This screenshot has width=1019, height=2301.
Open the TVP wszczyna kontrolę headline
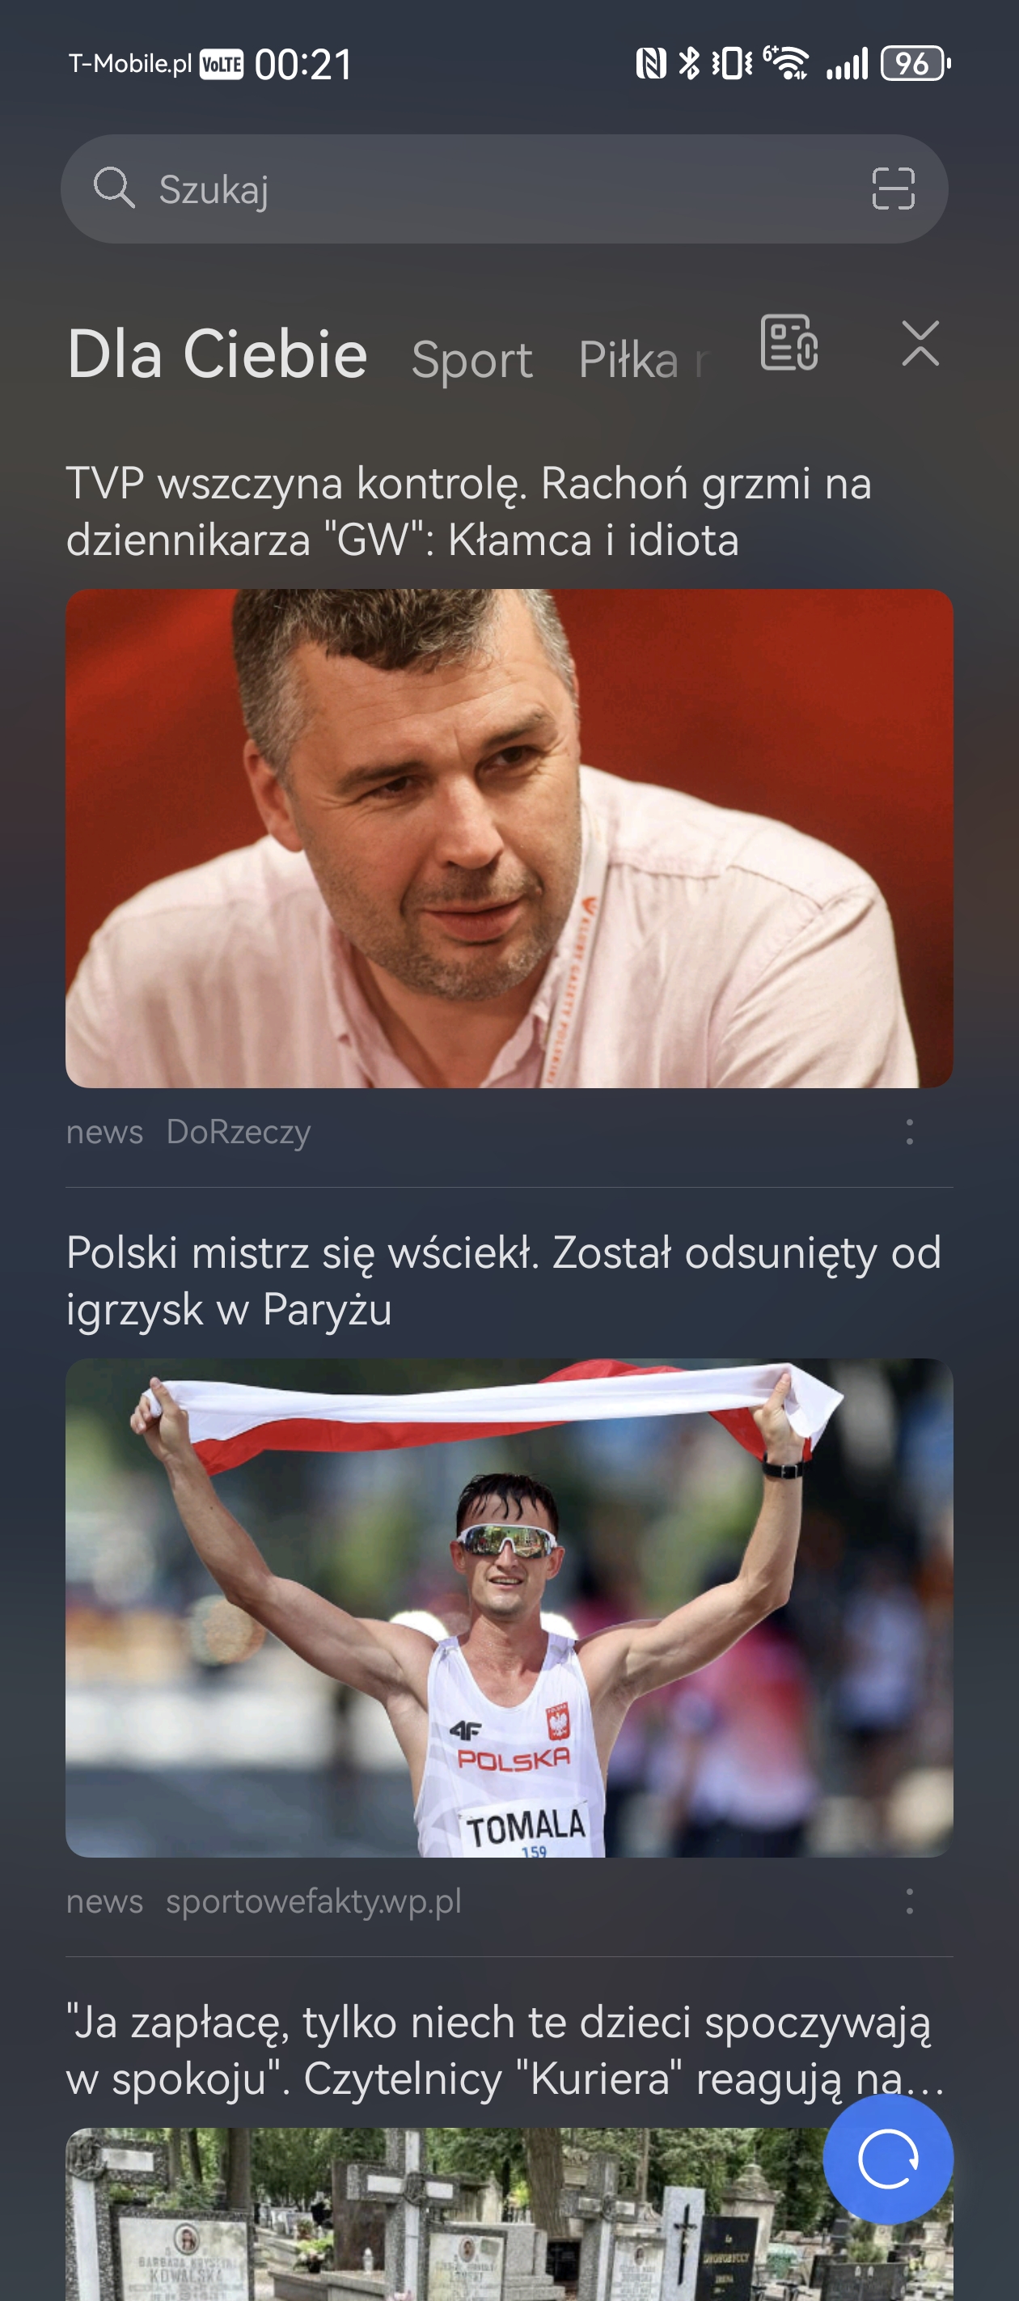469,511
